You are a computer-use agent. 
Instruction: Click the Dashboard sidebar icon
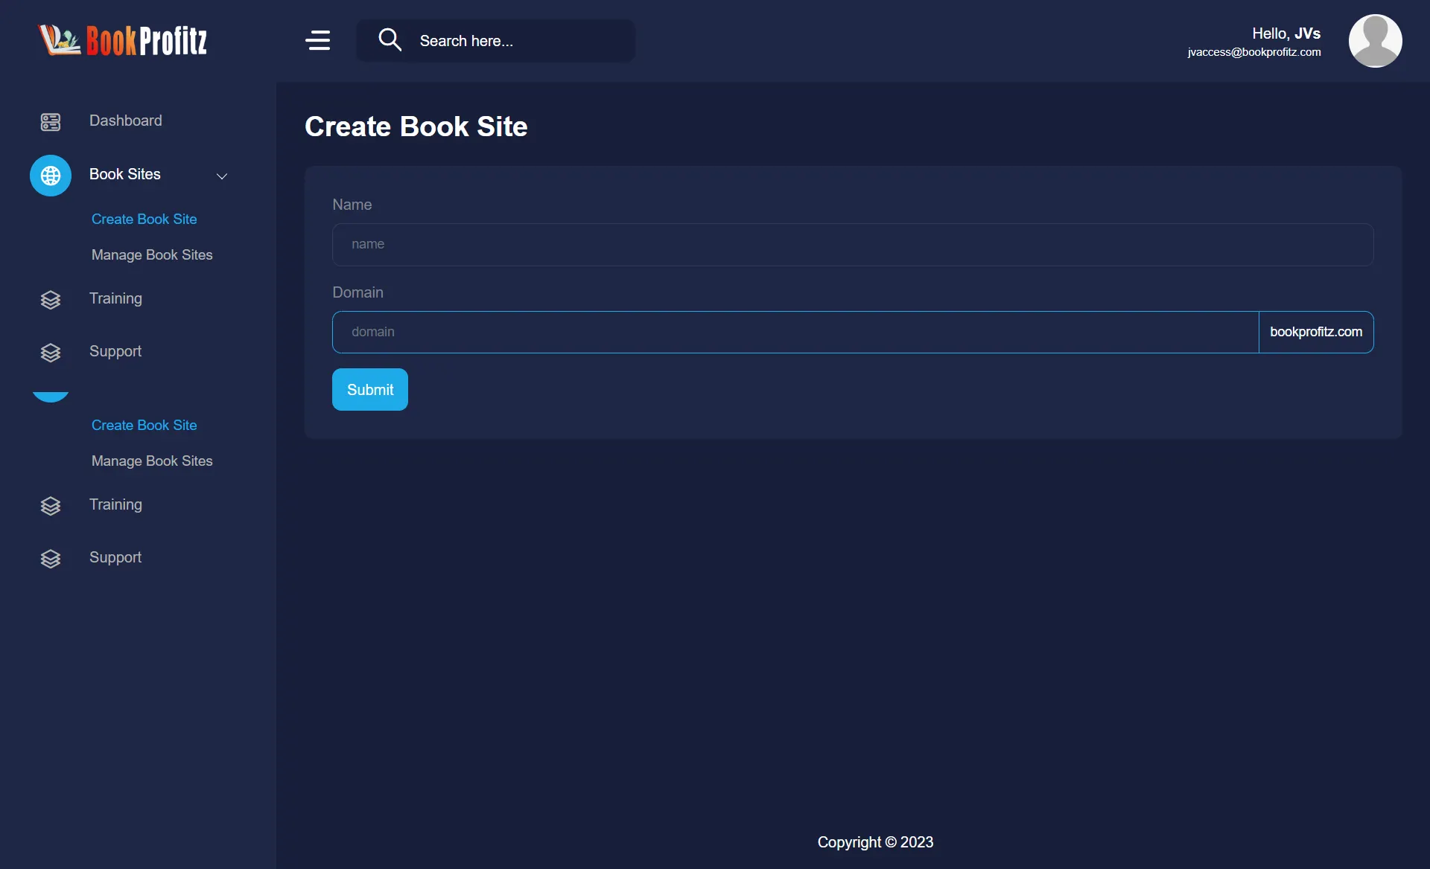pos(51,121)
